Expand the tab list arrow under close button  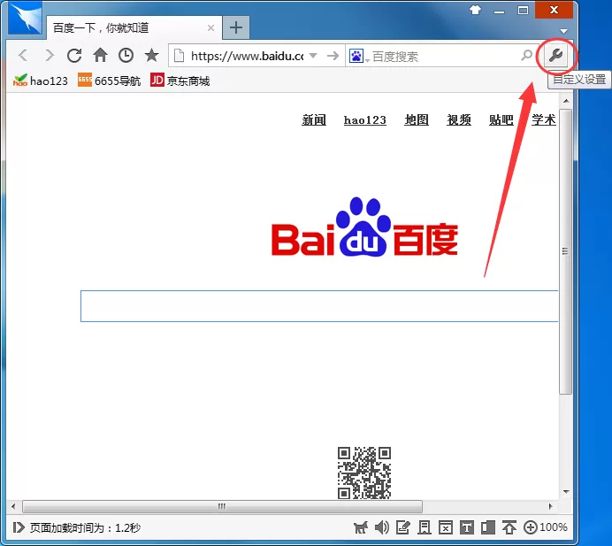tap(563, 31)
